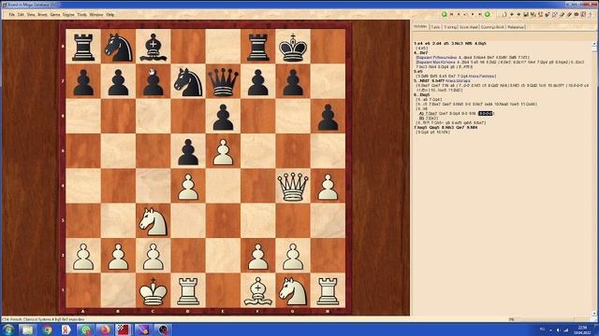The width and height of the screenshot is (599, 336).
Task: Select the black rook on f8
Action: coord(258,47)
